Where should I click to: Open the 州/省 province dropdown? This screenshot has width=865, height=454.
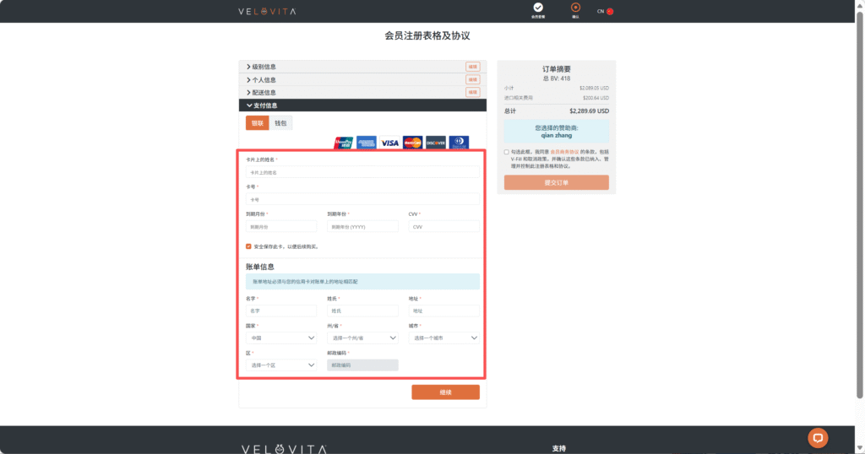tap(362, 338)
